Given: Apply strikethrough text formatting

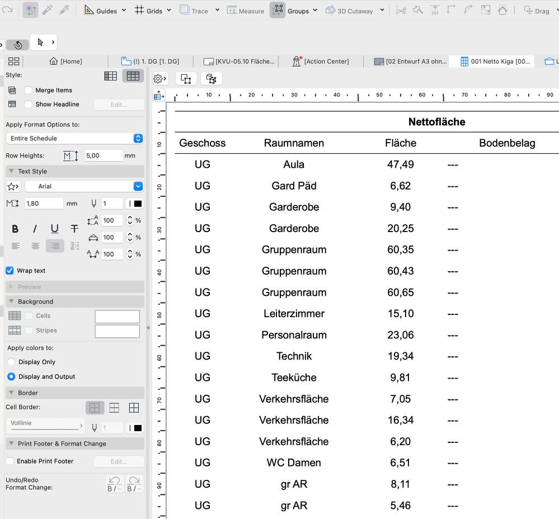Looking at the screenshot, I should [74, 229].
